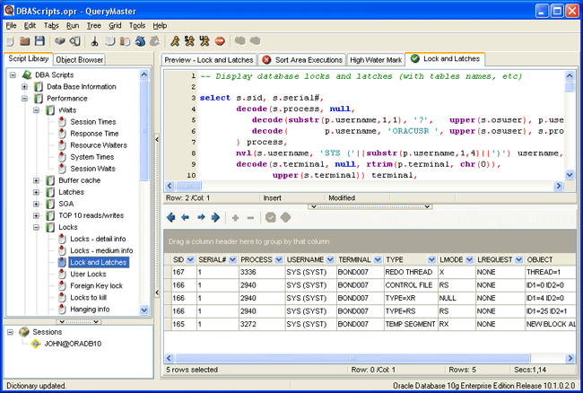This screenshot has width=583, height=393.
Task: Click the blue Undo icon
Action: click(x=140, y=41)
